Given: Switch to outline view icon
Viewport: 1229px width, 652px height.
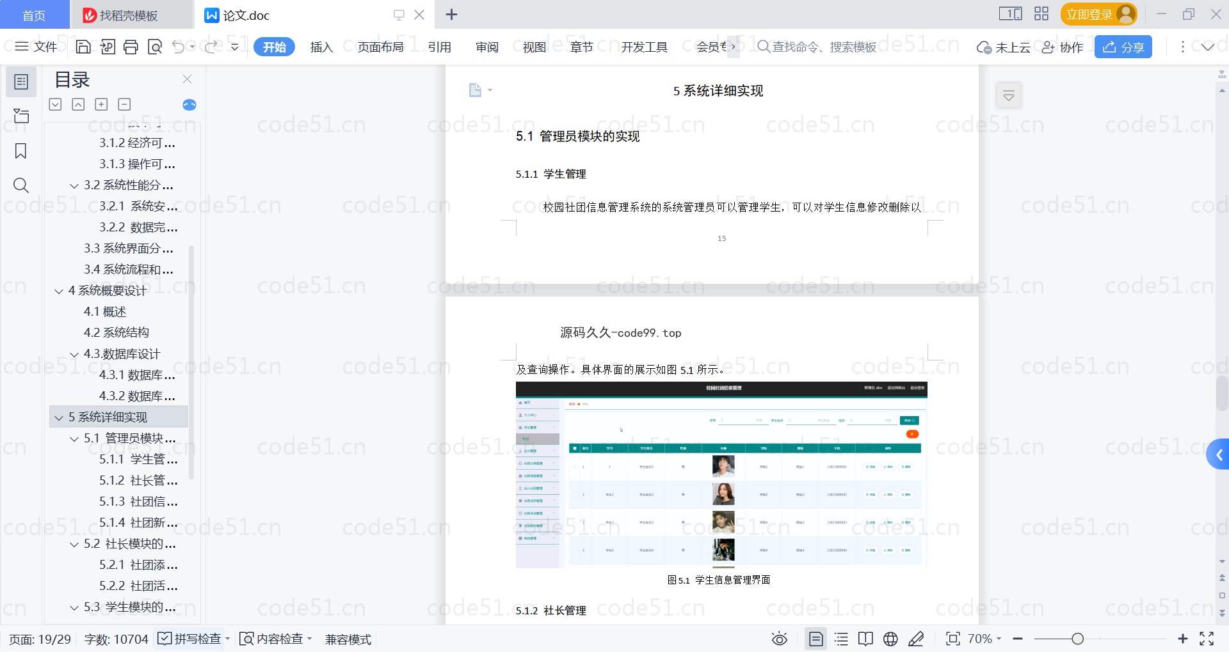Looking at the screenshot, I should (841, 639).
